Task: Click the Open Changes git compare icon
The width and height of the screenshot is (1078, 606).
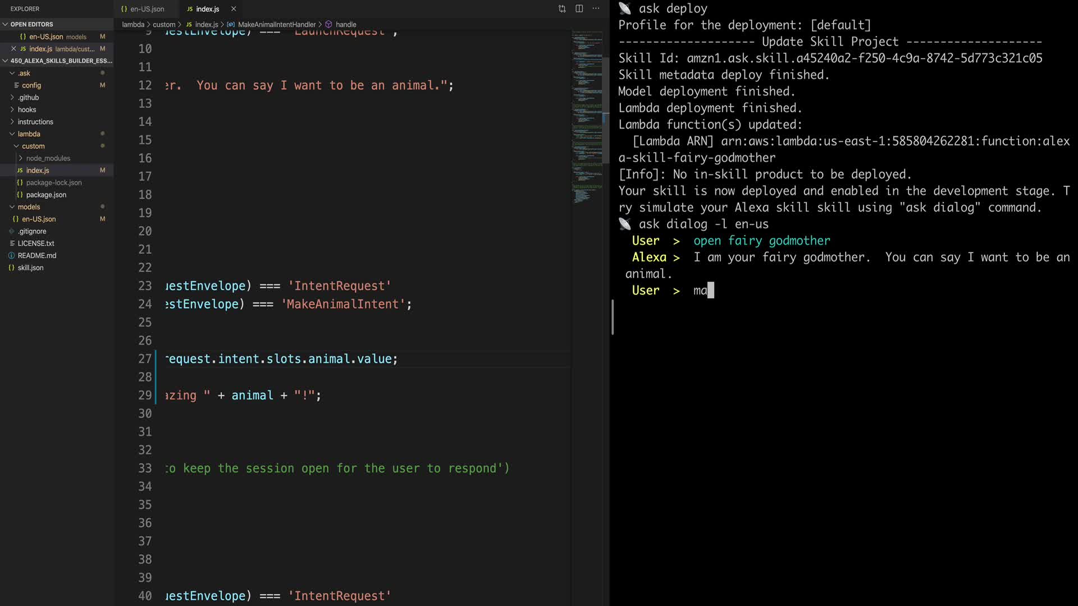Action: coord(562,9)
